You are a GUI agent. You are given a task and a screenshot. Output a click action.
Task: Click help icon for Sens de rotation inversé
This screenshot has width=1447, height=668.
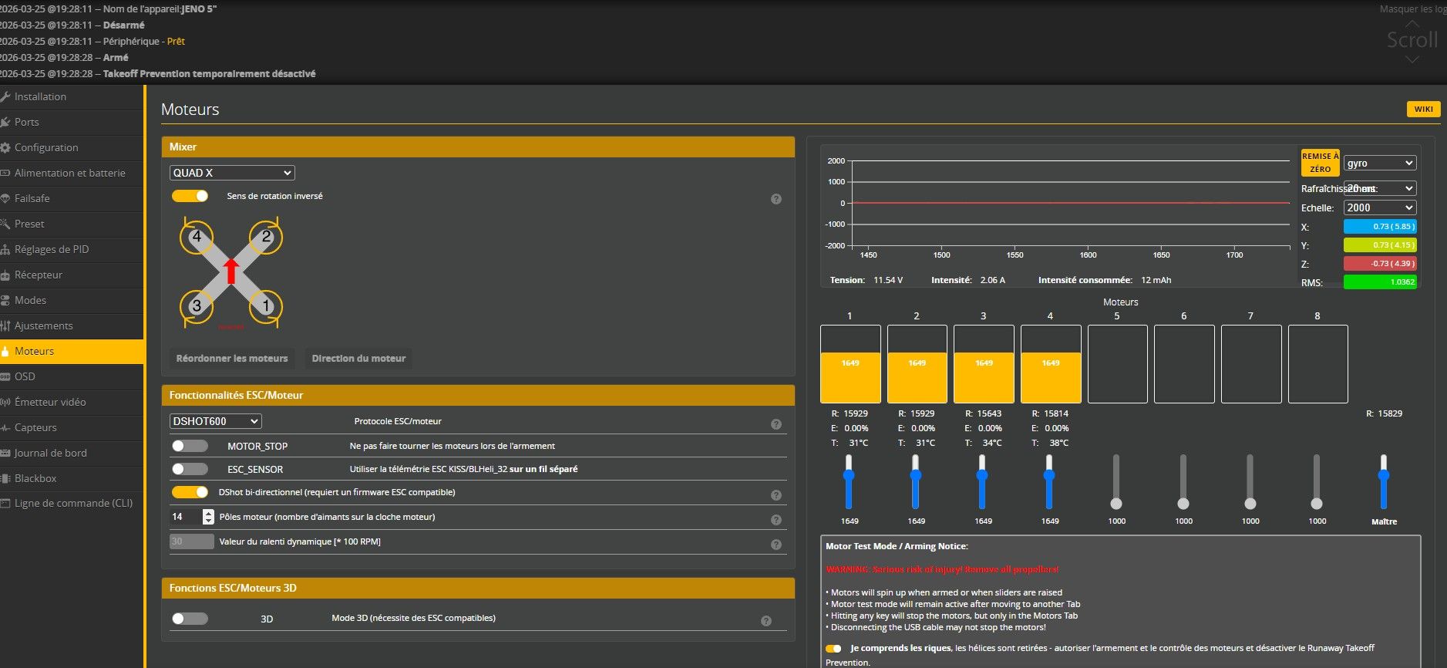tap(776, 199)
